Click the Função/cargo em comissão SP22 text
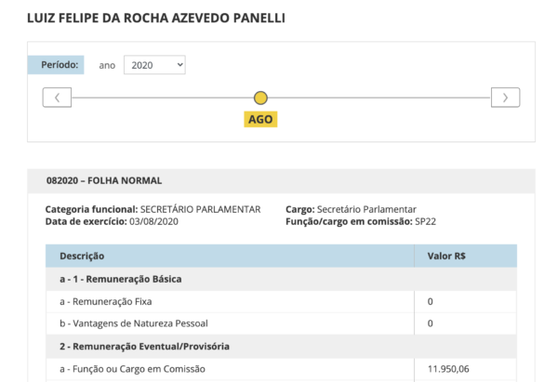The width and height of the screenshot is (558, 382). point(361,221)
